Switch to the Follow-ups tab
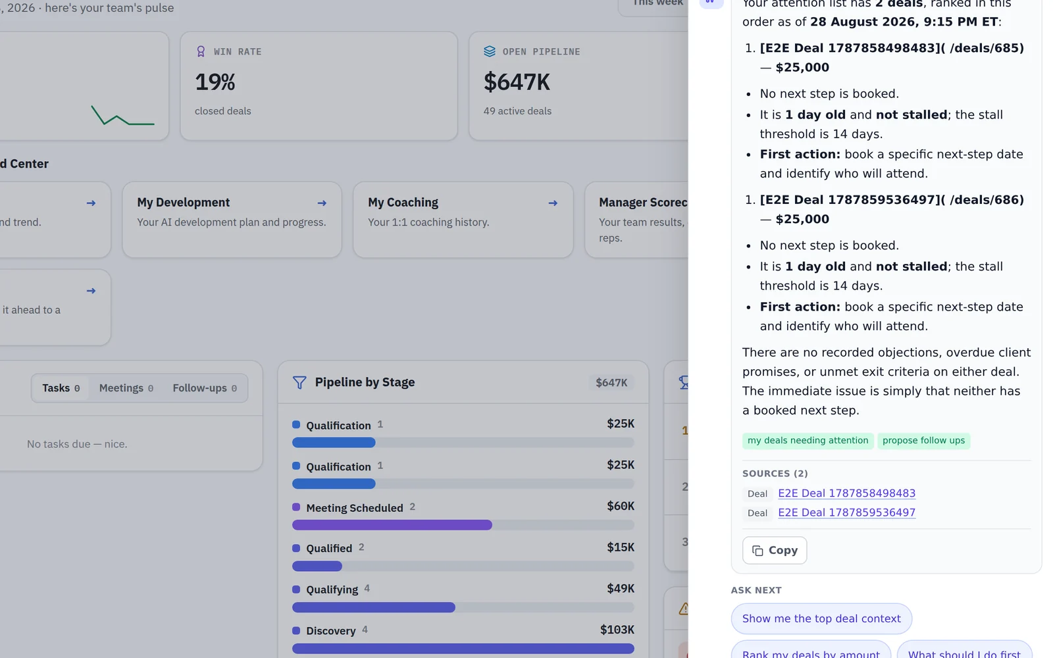 point(205,388)
